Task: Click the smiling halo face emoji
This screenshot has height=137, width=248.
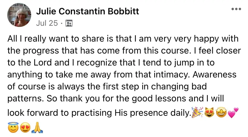Action: [13, 128]
